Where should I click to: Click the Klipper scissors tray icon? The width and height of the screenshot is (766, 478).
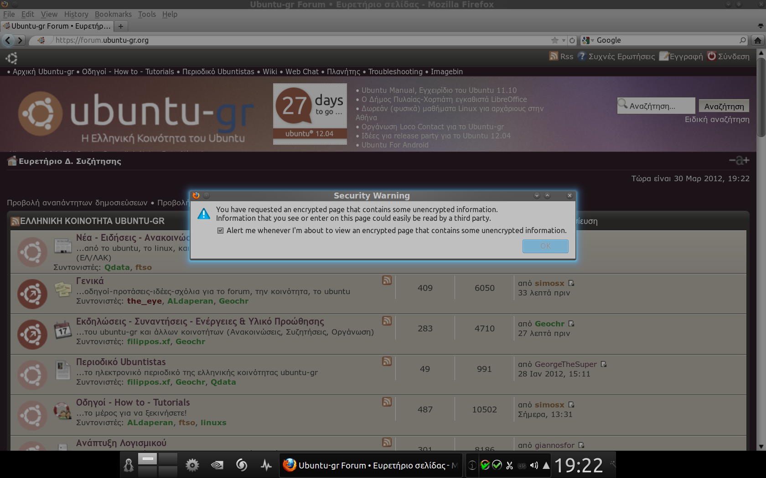click(509, 465)
